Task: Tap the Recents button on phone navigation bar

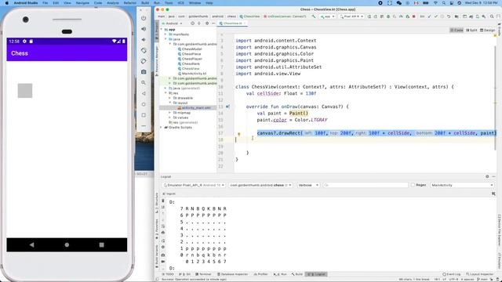Action: pos(101,245)
